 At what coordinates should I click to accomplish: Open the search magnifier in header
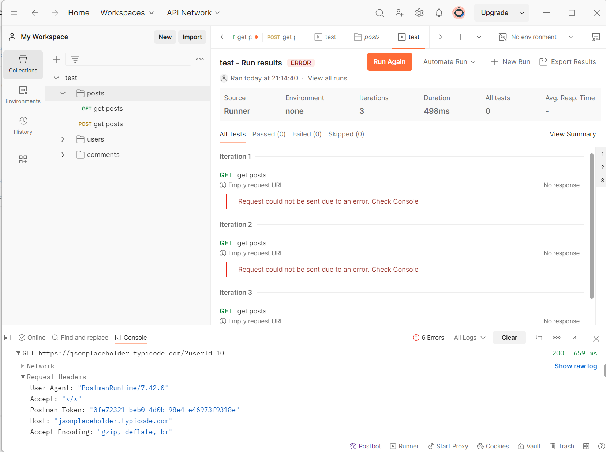pos(380,13)
